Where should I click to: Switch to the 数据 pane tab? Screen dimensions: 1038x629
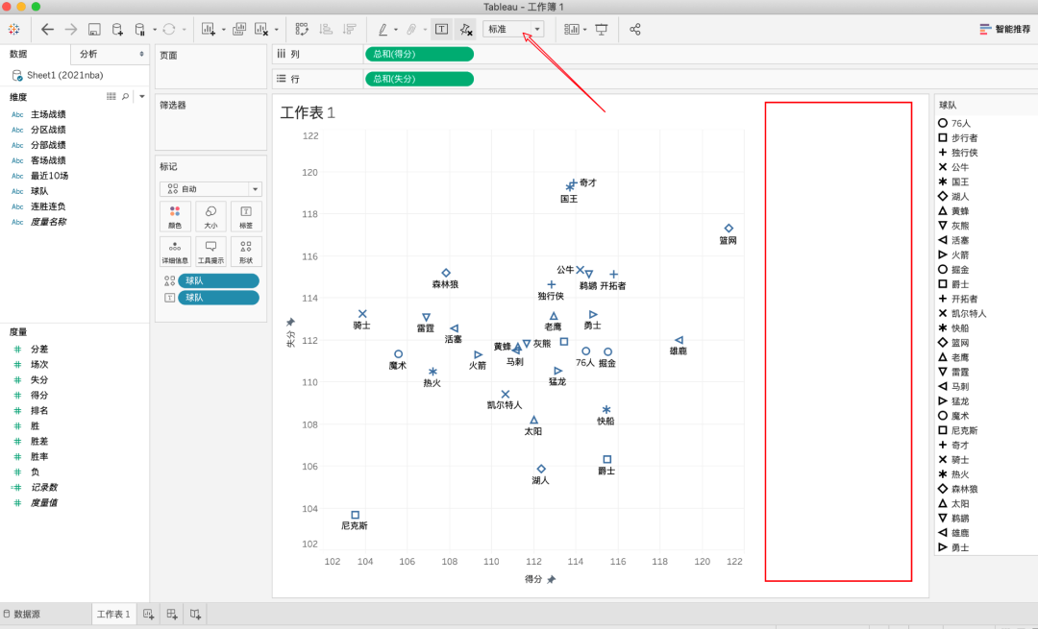[x=18, y=54]
